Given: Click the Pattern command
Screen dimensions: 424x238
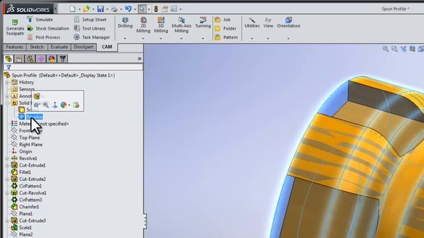Looking at the screenshot, I should coord(227,37).
